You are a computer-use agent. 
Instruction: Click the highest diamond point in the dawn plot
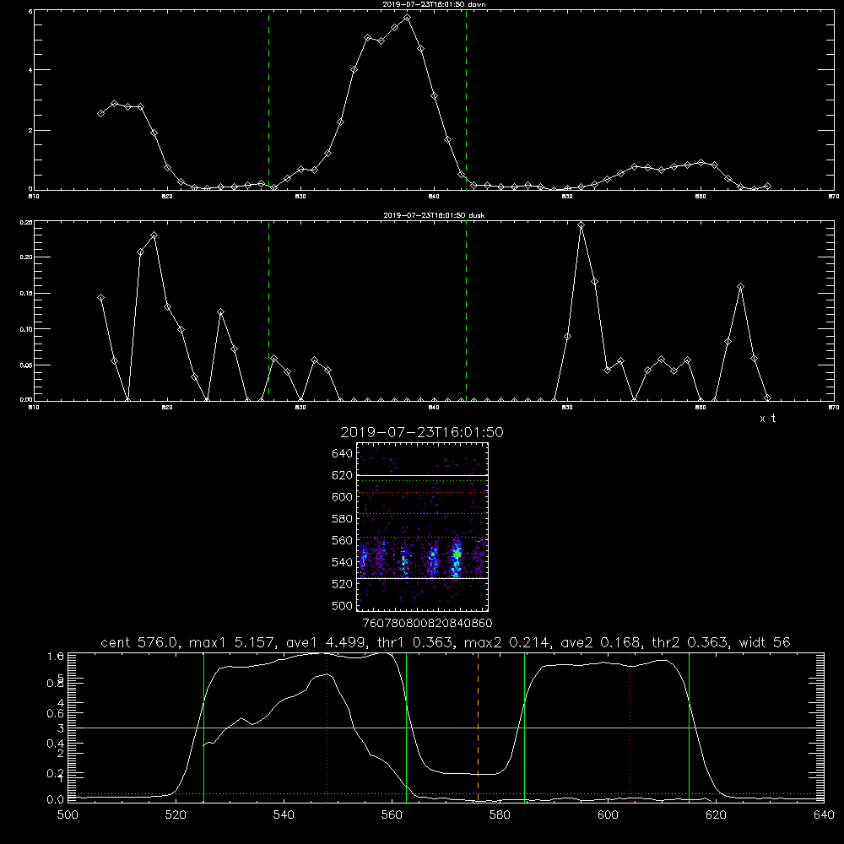408,17
